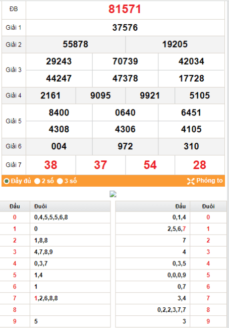
Task: Click the Giải 1 number 37576
Action: (125, 28)
